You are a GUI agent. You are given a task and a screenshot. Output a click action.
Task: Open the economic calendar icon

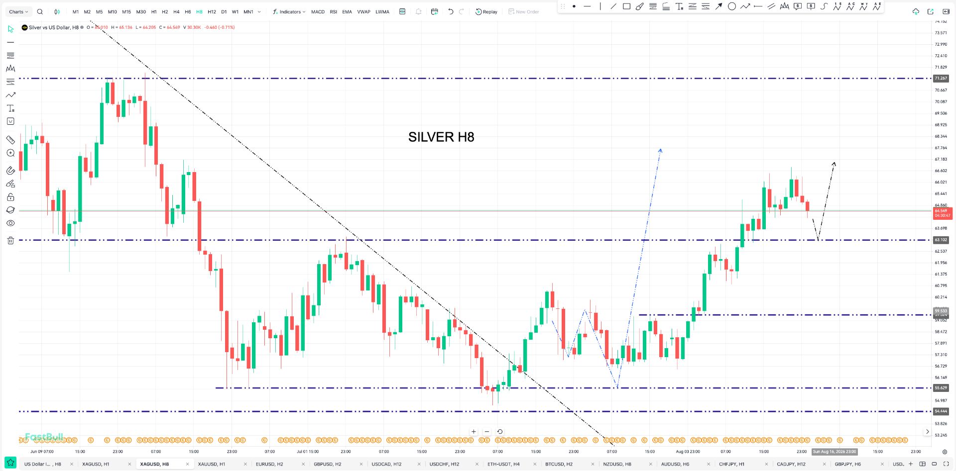click(435, 12)
